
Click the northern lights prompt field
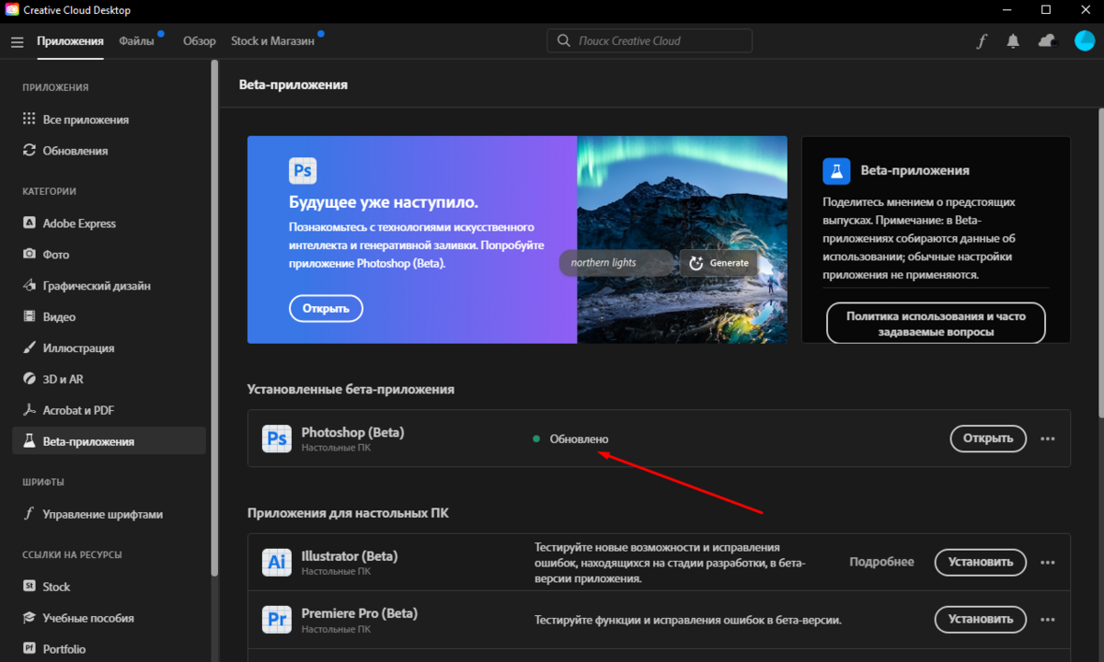tap(617, 263)
